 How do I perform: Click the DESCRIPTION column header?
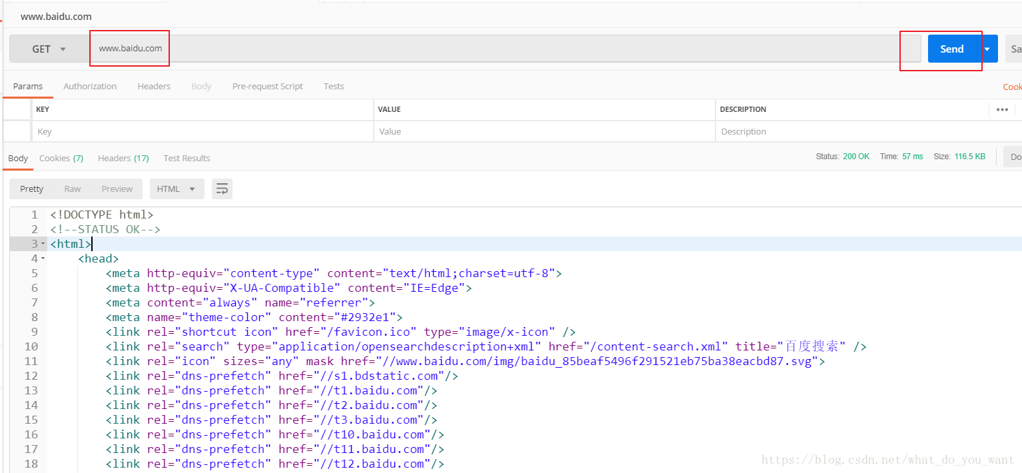pyautogui.click(x=744, y=109)
